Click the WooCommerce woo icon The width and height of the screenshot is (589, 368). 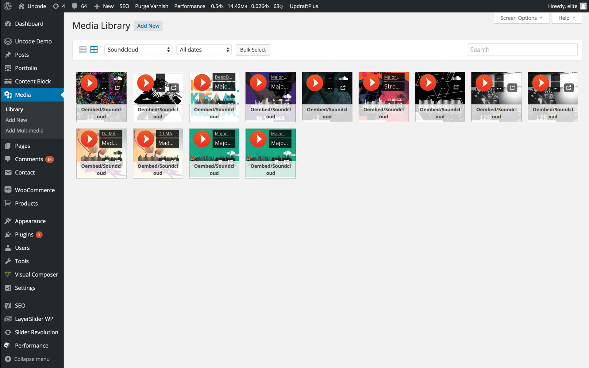(8, 190)
